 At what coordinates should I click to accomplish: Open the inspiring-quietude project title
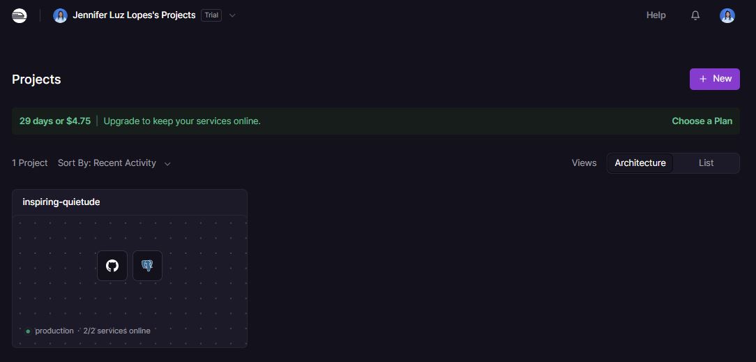click(61, 202)
